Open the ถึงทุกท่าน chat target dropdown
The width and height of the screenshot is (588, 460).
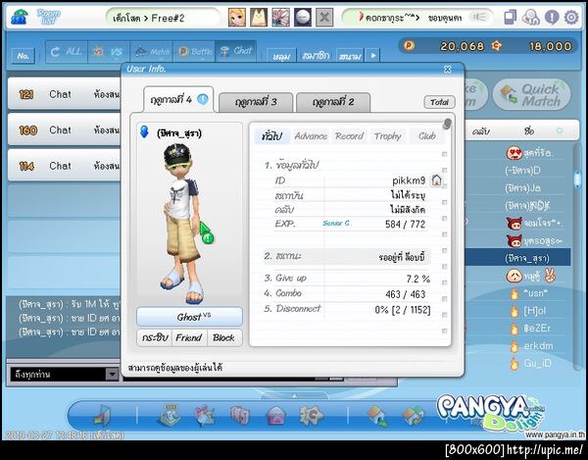tap(112, 374)
